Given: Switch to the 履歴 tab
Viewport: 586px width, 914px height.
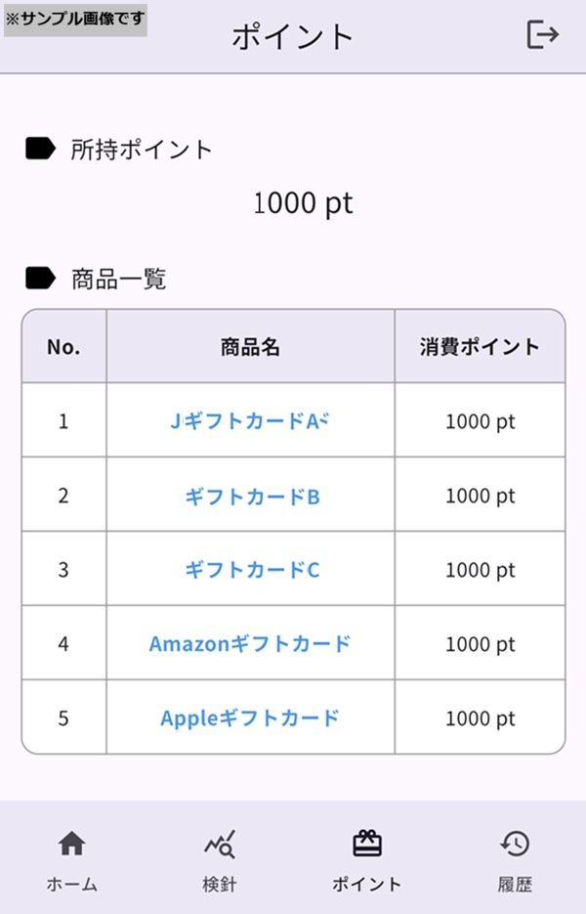Looking at the screenshot, I should (515, 881).
